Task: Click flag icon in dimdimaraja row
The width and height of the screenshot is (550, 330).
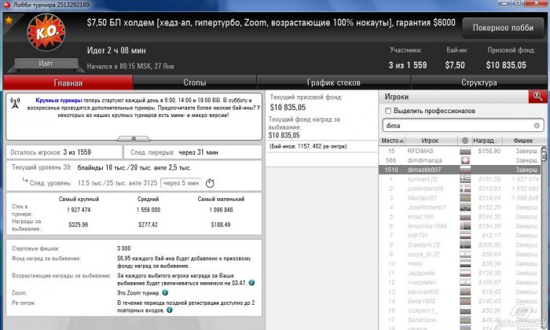Action: coord(465,160)
